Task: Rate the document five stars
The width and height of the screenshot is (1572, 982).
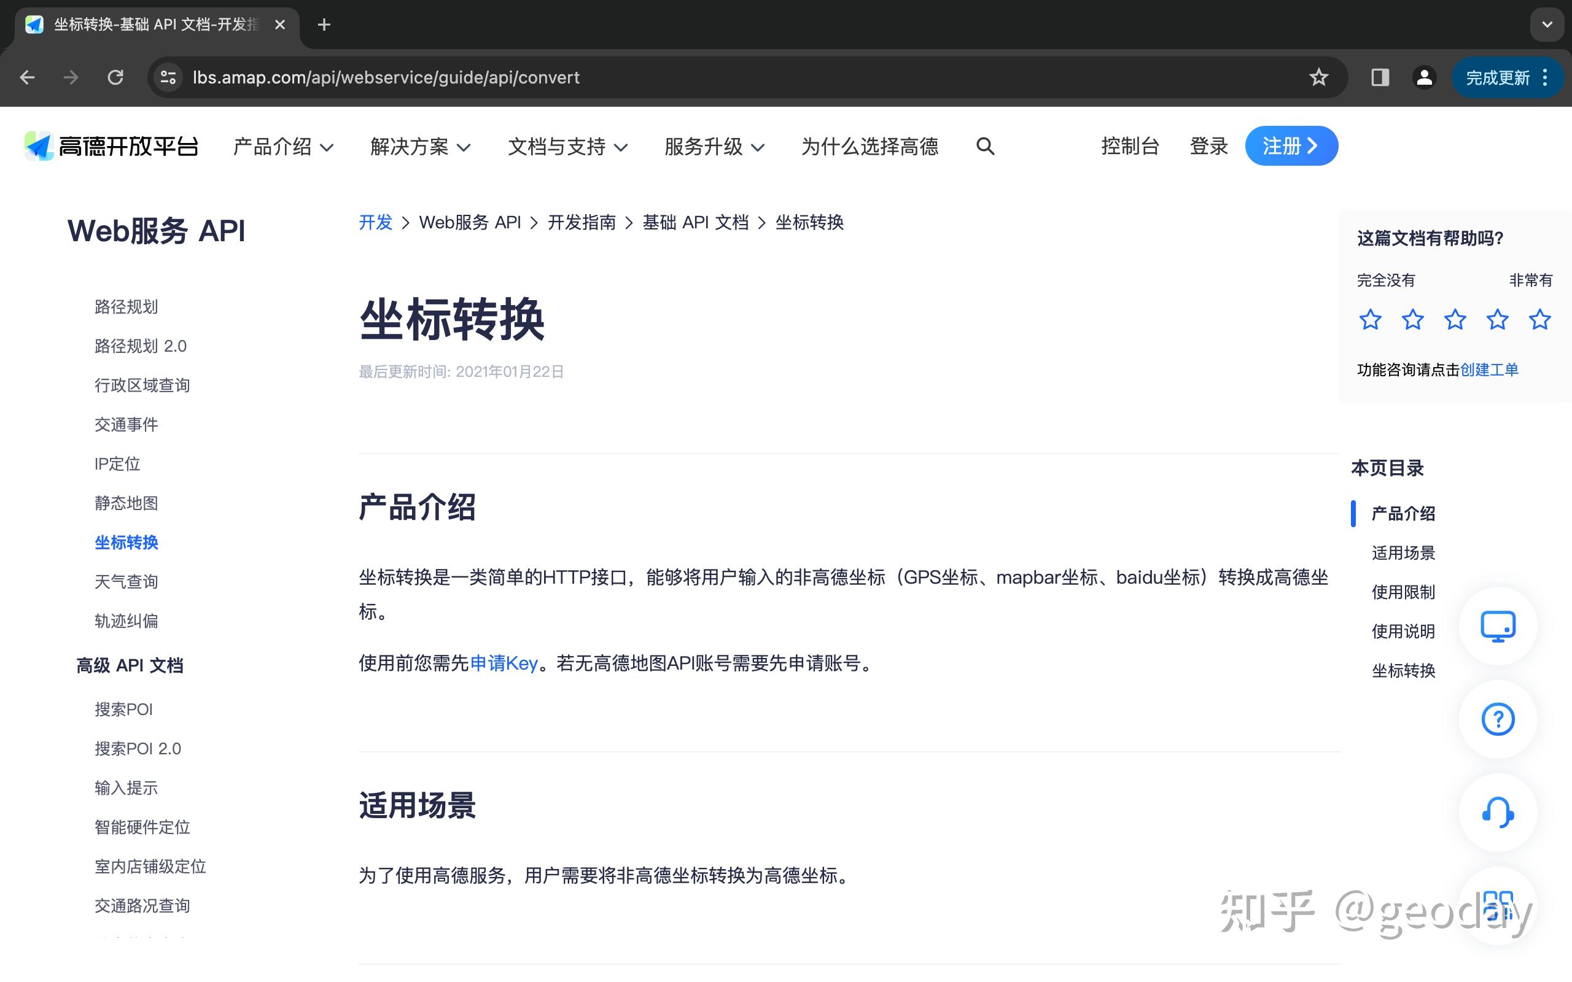Action: 1539,320
